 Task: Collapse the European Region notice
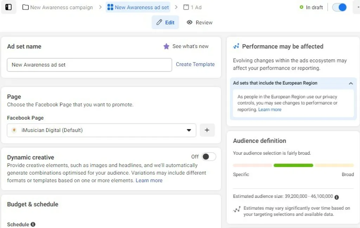pyautogui.click(x=351, y=83)
